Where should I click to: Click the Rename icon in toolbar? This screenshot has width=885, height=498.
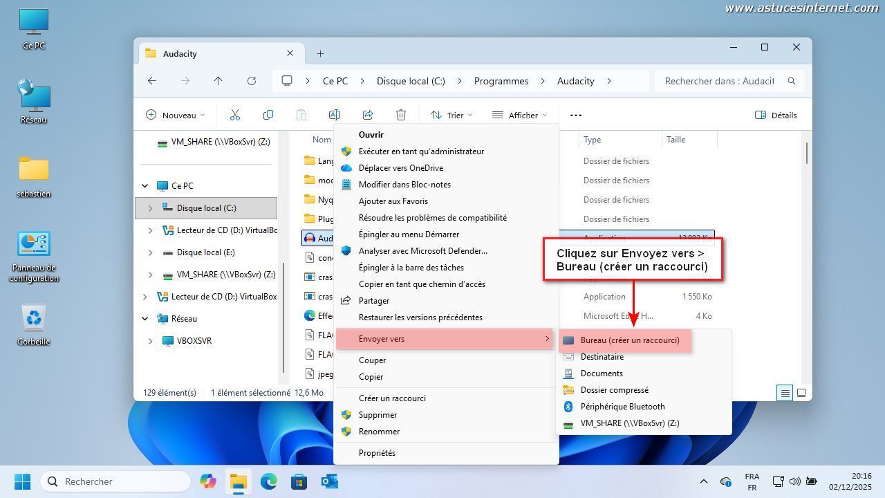pyautogui.click(x=334, y=115)
